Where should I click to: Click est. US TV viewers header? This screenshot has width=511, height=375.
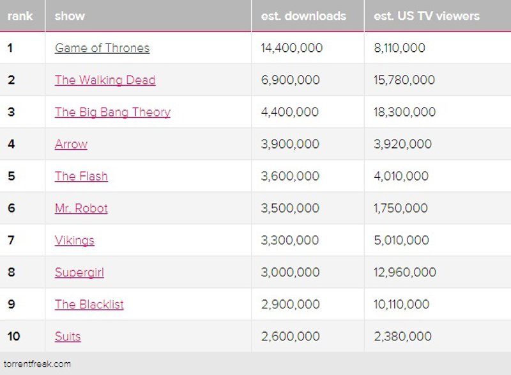tap(427, 16)
